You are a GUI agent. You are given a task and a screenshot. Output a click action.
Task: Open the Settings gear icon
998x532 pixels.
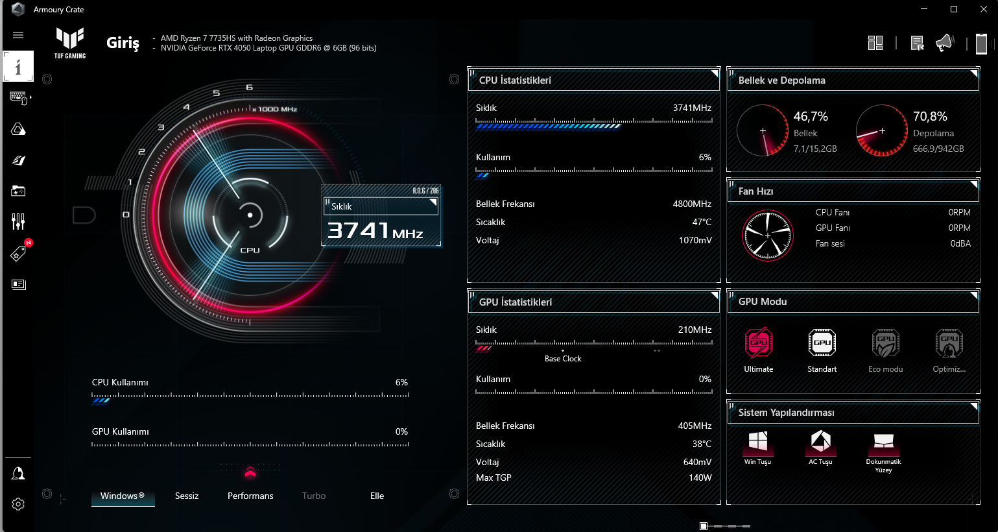[18, 504]
